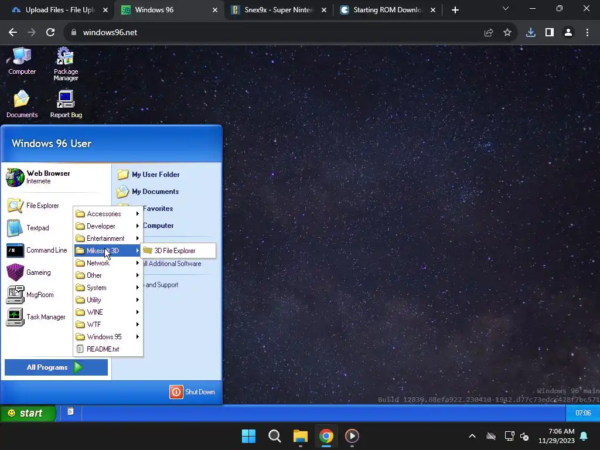Screen dimensions: 600x450
Task: Reload the windows96.net page
Action: [50, 33]
